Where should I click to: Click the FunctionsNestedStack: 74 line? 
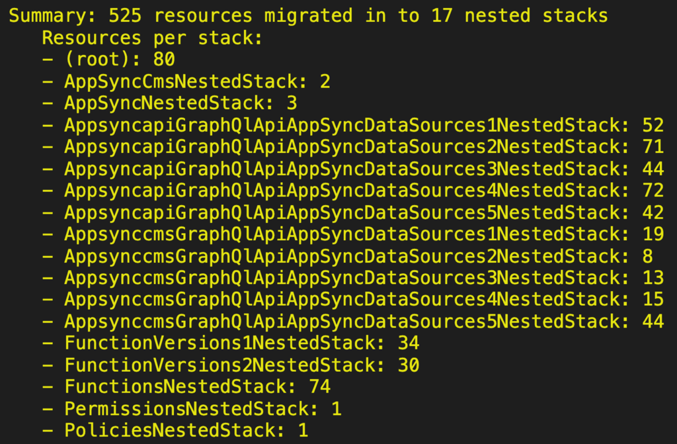click(x=186, y=387)
